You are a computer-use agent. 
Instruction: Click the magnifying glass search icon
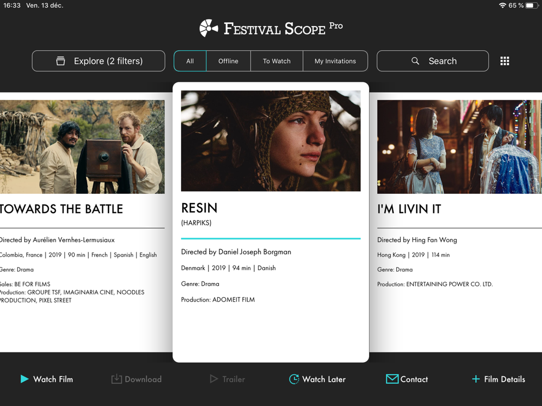pos(415,61)
